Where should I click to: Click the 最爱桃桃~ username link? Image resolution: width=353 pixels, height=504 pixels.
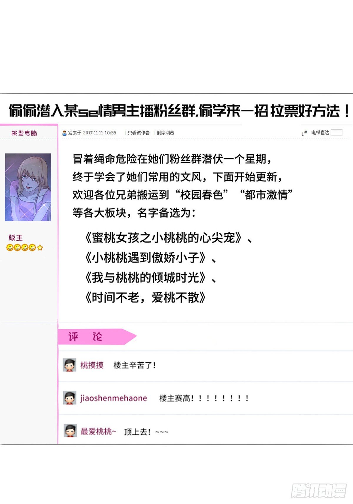[98, 431]
